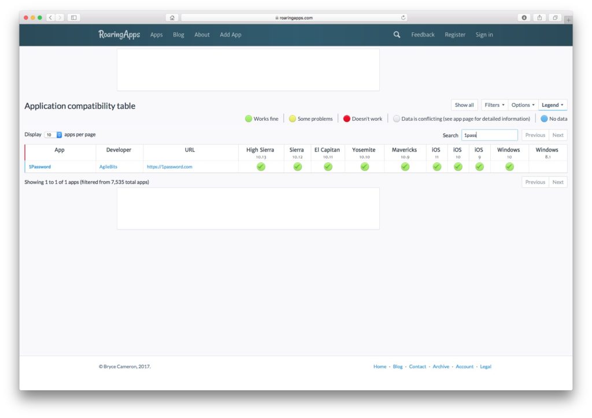592x418 pixels.
Task: Click iOS 10 green checkmark
Action: [x=458, y=167]
